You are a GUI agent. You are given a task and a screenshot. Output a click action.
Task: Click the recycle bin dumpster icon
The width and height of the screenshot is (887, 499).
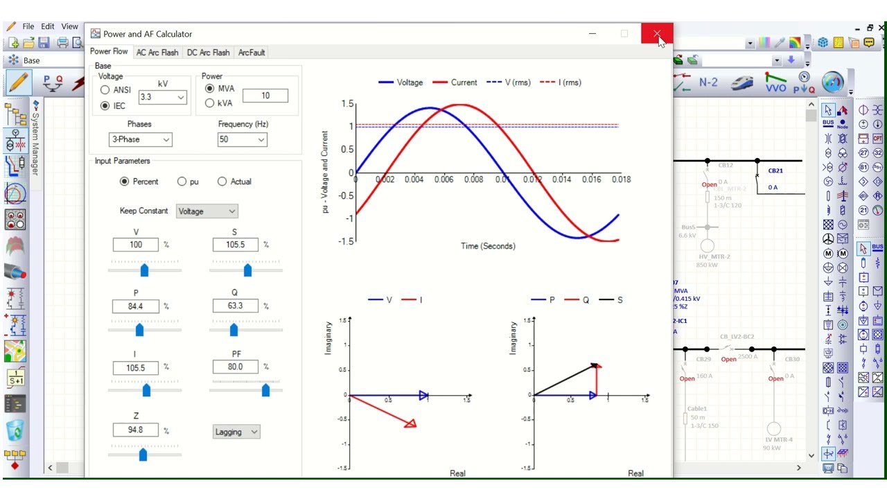click(x=15, y=430)
